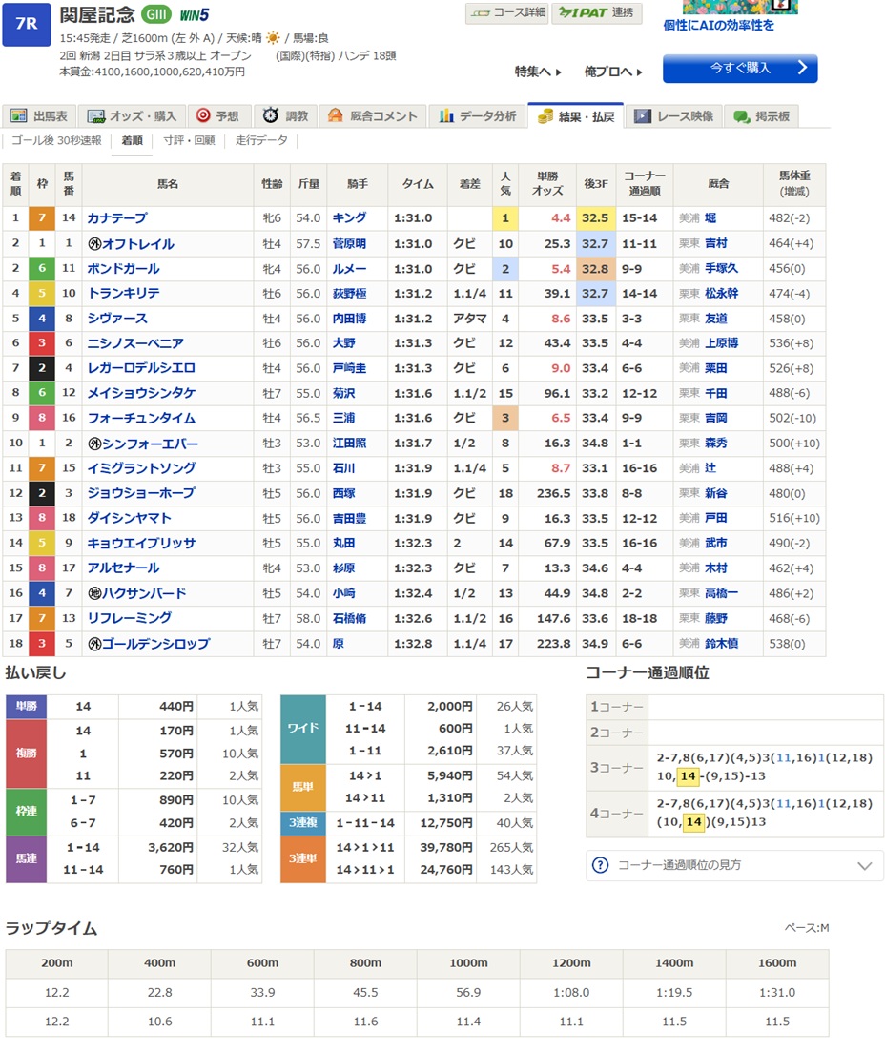Click the 今すぐ購入 button
The image size is (885, 1053).
(x=740, y=69)
